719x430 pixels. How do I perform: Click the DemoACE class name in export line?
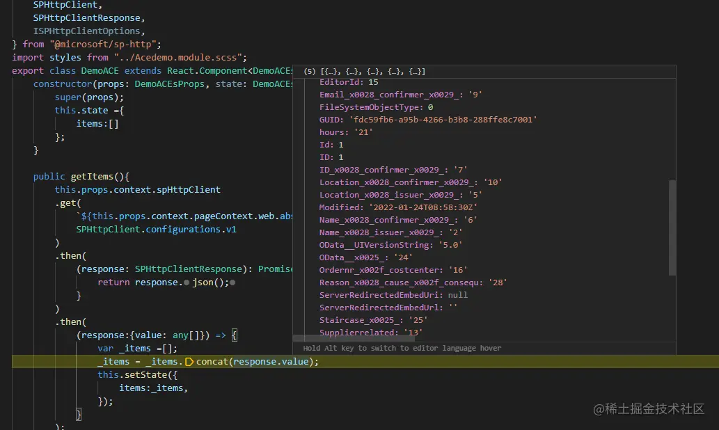(x=100, y=70)
